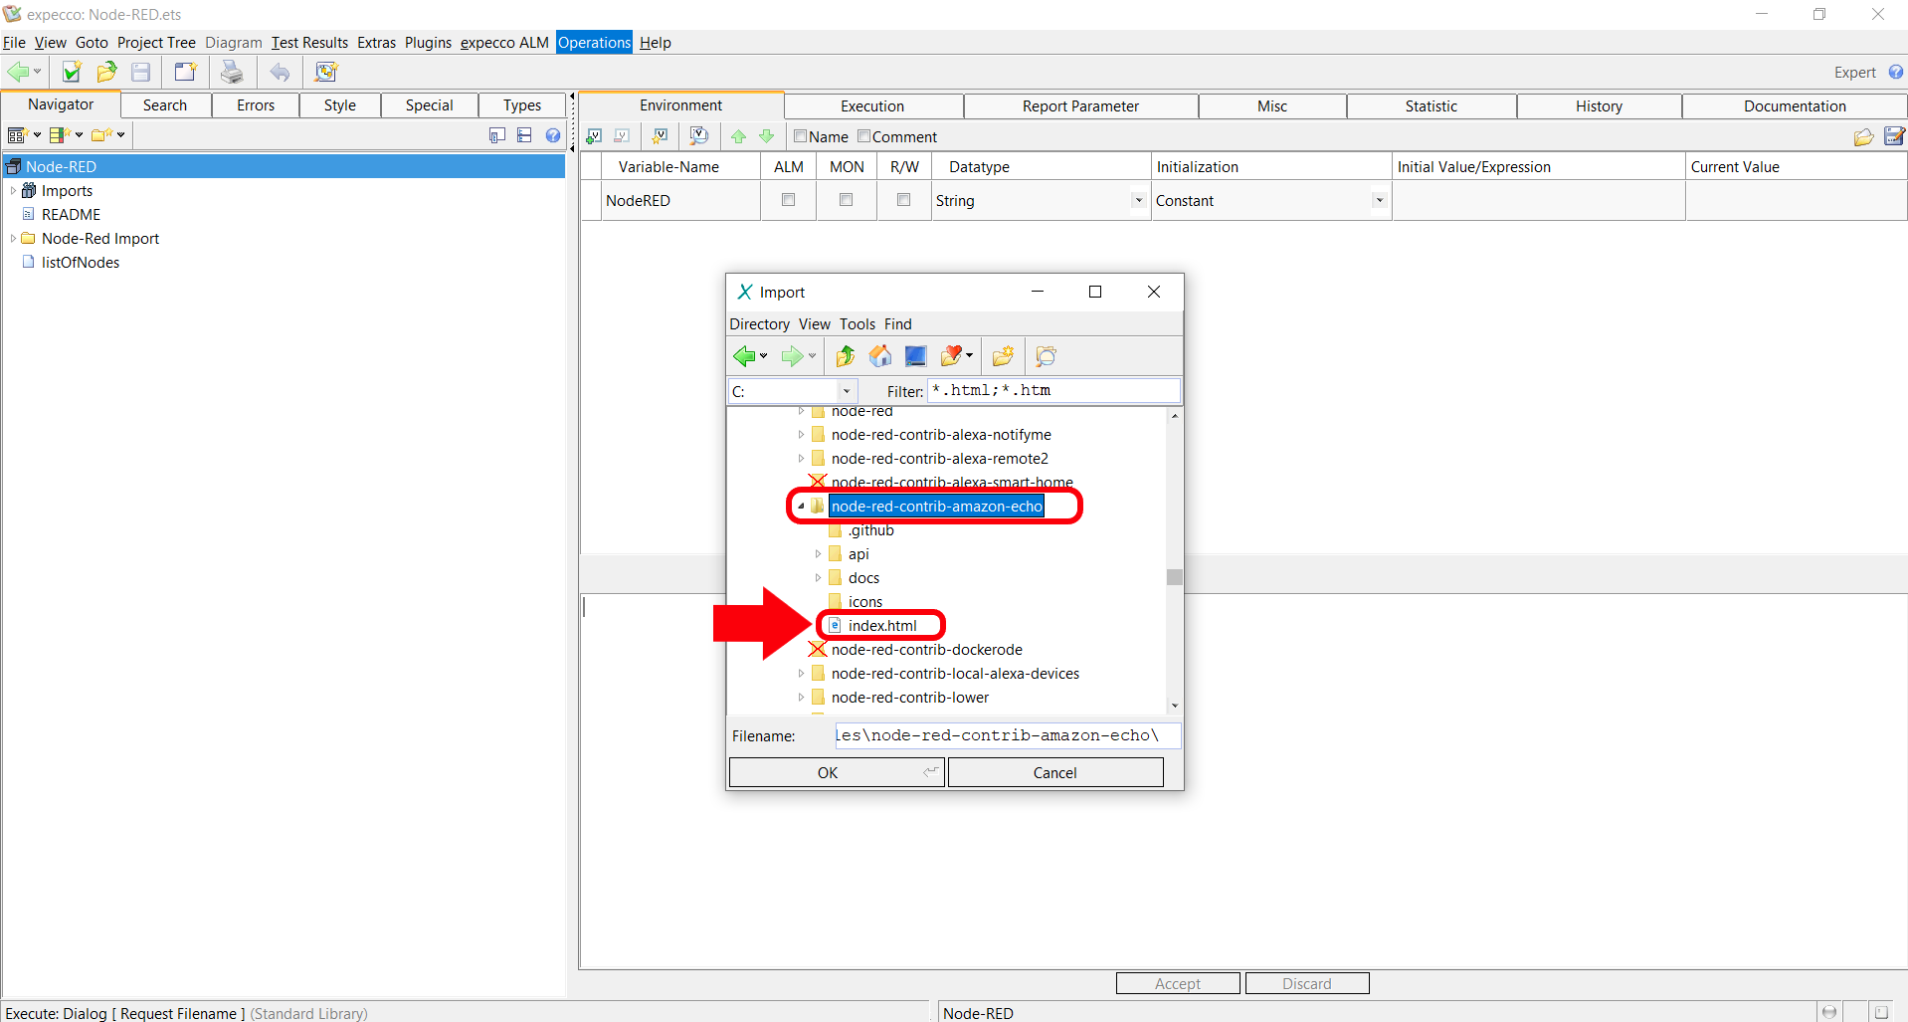Screen dimensions: 1908x1022
Task: Open the Operations menu
Action: 594,42
